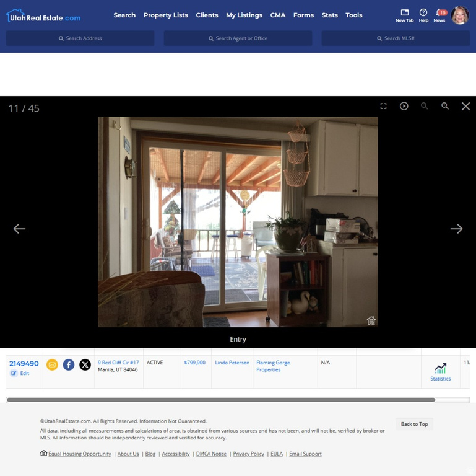Toggle fullscreen in the photo viewer
This screenshot has width=476, height=476.
(383, 106)
